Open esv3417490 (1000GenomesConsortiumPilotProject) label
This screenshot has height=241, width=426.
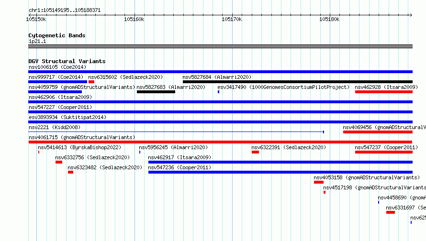[283, 87]
